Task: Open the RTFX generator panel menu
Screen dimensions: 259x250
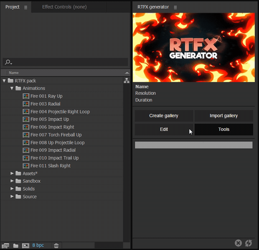Action: 175,7
